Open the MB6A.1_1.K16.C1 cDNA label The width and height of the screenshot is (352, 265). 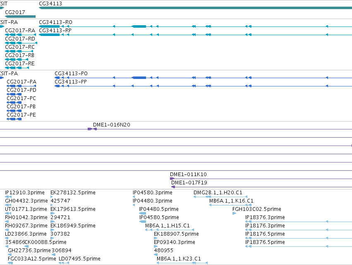(x=231, y=201)
